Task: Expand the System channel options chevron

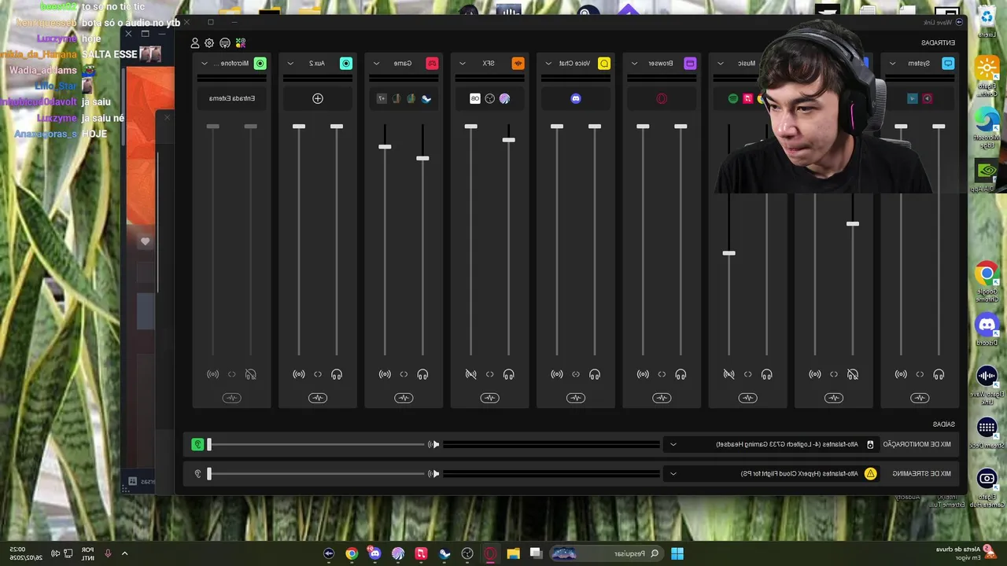Action: coord(892,63)
